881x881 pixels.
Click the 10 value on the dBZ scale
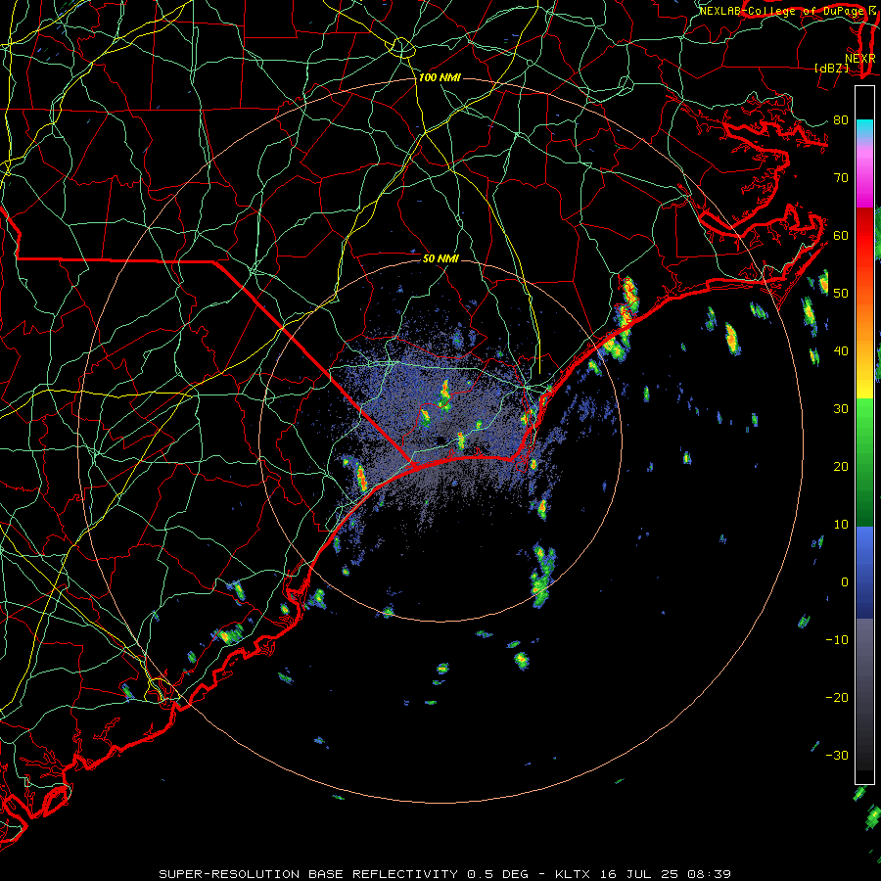click(841, 525)
